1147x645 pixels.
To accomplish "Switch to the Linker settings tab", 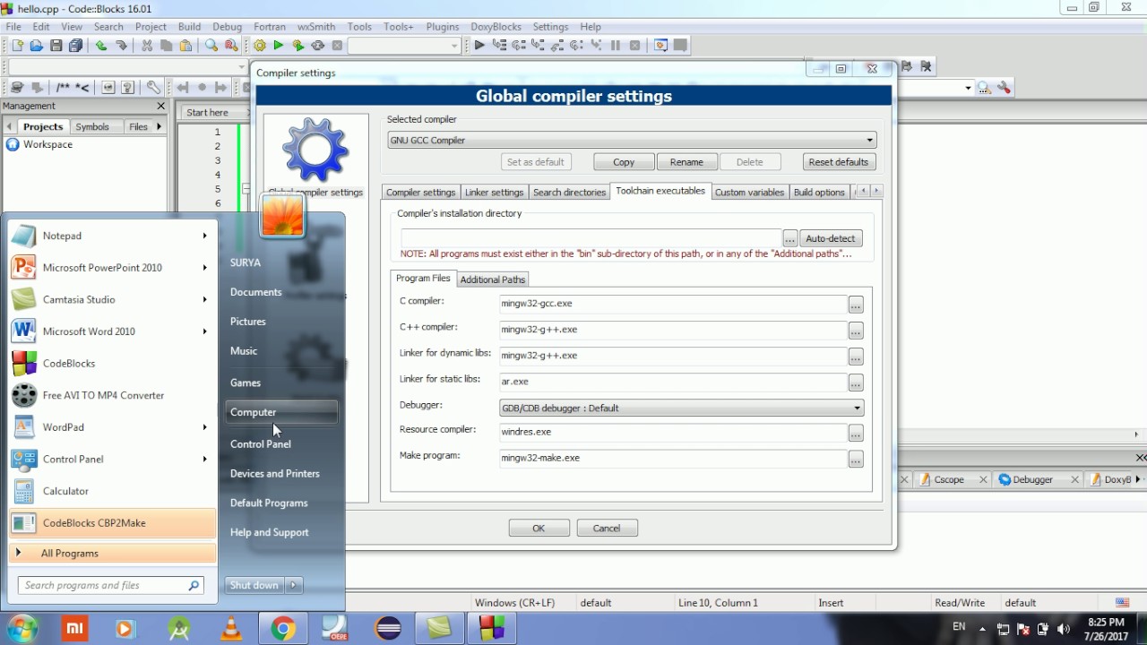I will pyautogui.click(x=494, y=193).
